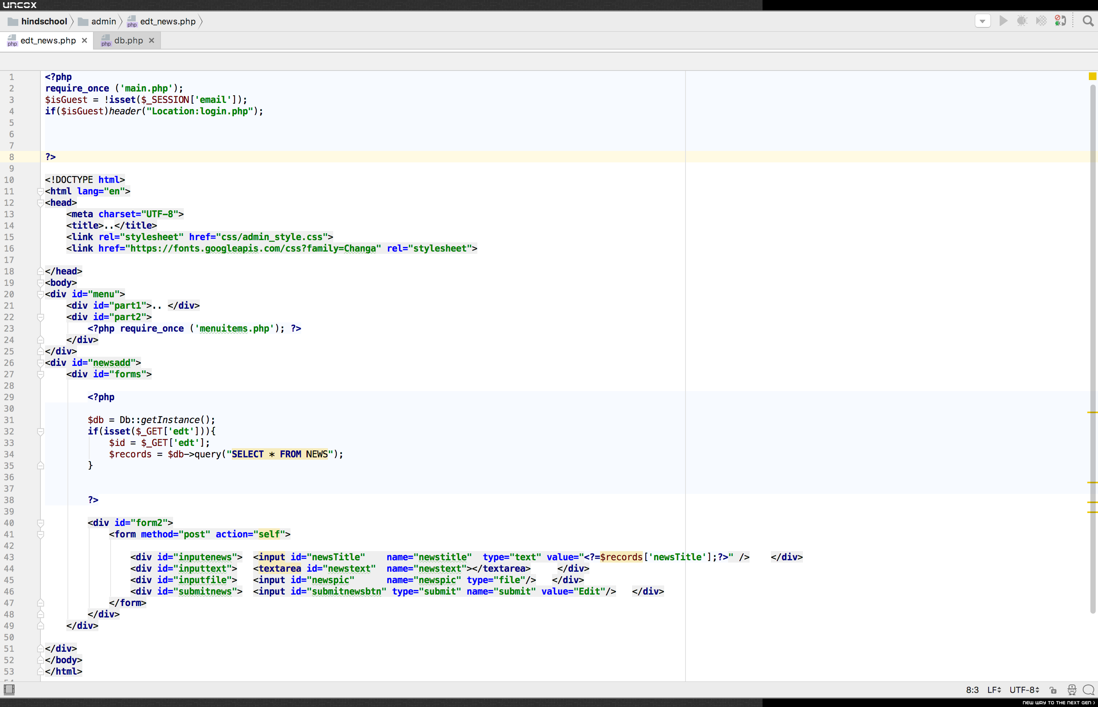Image resolution: width=1098 pixels, height=707 pixels.
Task: Click the fold end marker on line 35
Action: [x=40, y=465]
